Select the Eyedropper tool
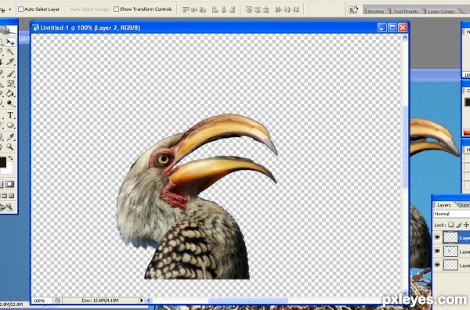470x310 pixels. point(10,137)
